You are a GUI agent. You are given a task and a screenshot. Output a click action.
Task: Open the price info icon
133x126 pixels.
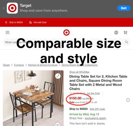[x=128, y=100]
